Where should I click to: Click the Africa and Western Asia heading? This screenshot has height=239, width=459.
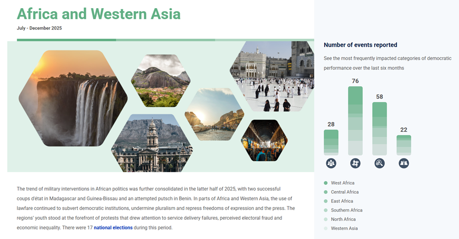(99, 14)
